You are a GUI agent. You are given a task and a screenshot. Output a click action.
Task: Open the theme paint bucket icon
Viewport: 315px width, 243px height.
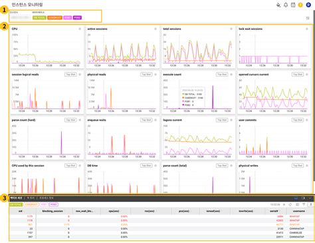(x=278, y=5)
